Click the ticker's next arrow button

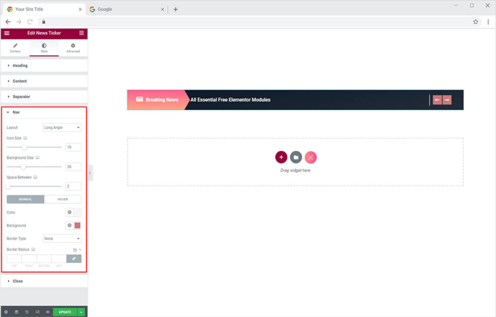coord(447,100)
